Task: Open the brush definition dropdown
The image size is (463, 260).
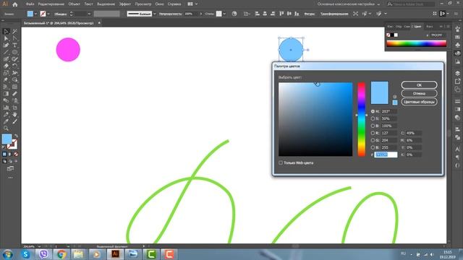Action: click(154, 14)
